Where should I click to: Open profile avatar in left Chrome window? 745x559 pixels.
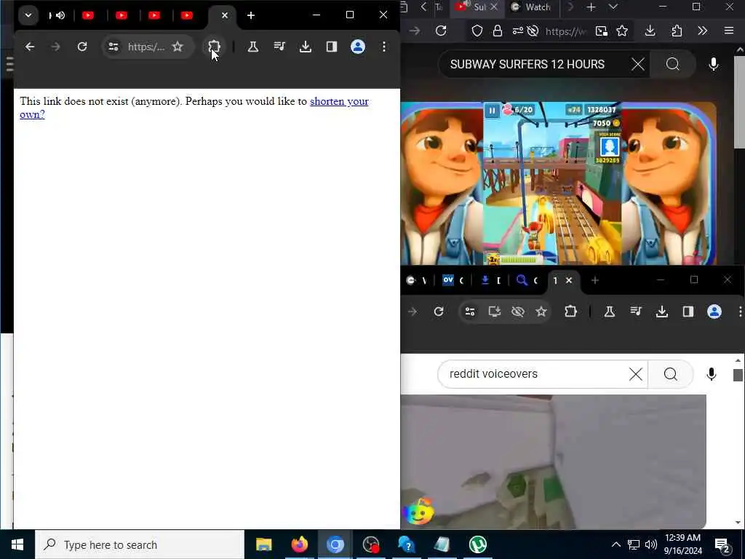pos(358,47)
